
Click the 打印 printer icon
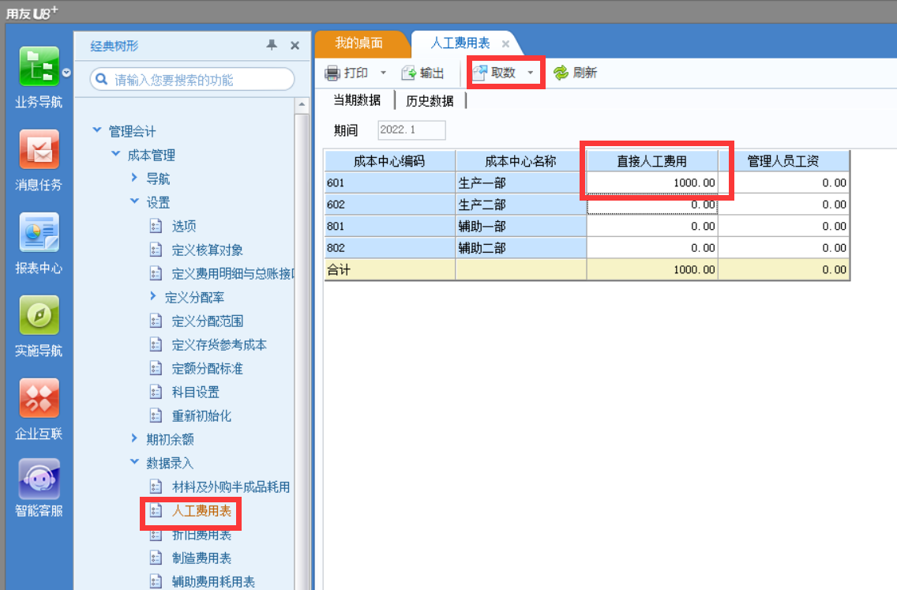click(332, 73)
